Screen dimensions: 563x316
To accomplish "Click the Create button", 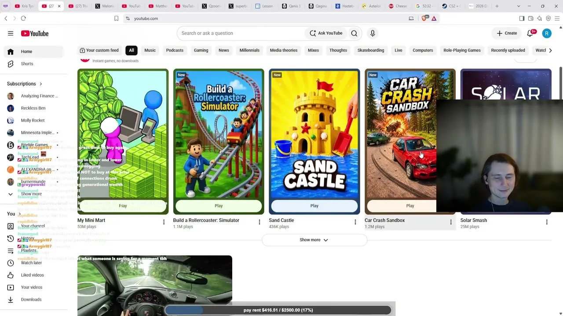I will click(x=507, y=33).
